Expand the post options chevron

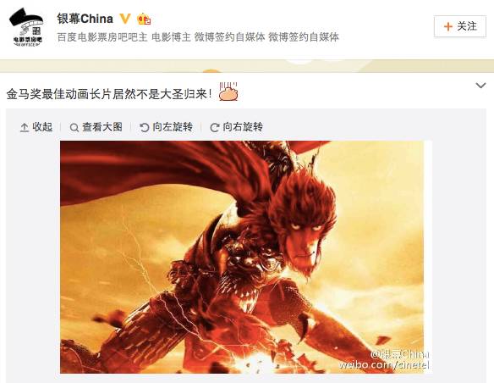[x=480, y=86]
